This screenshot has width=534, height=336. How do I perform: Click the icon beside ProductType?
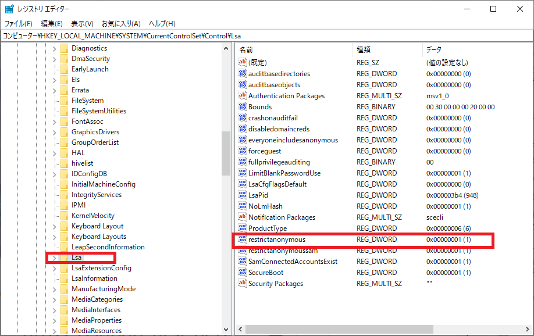point(243,228)
